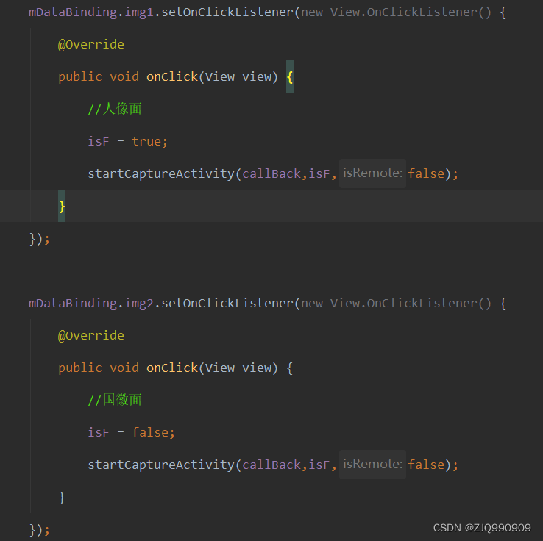Select the //国徽面 comment

pos(115,400)
